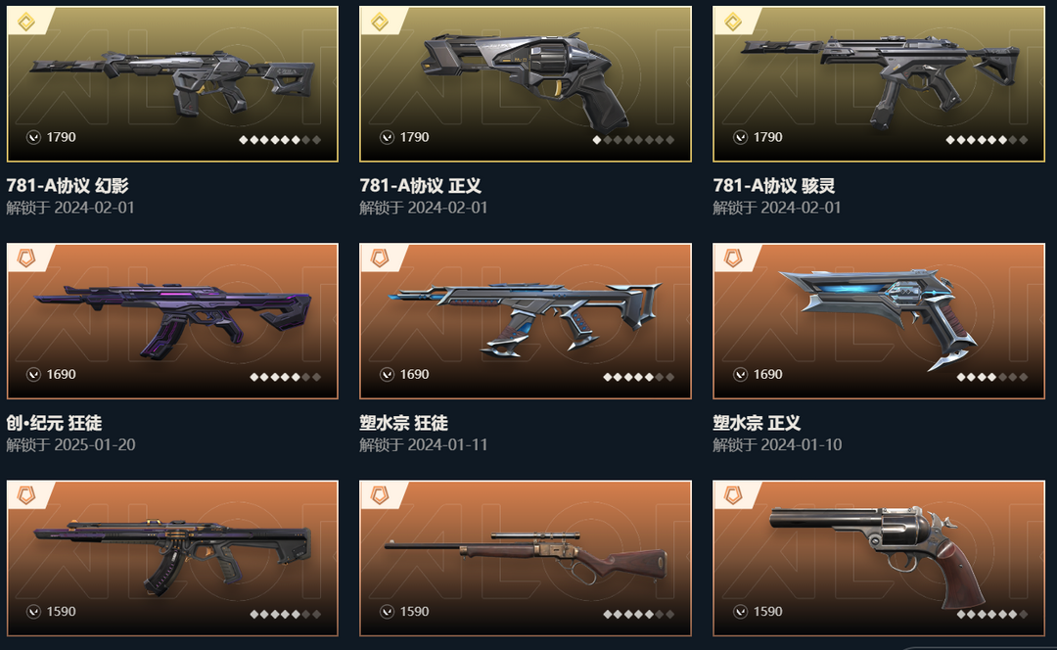Viewport: 1057px width, 650px height.
Task: Click VP currency icon beside 1690 on 塑水宗 正义
Action: pyautogui.click(x=740, y=375)
